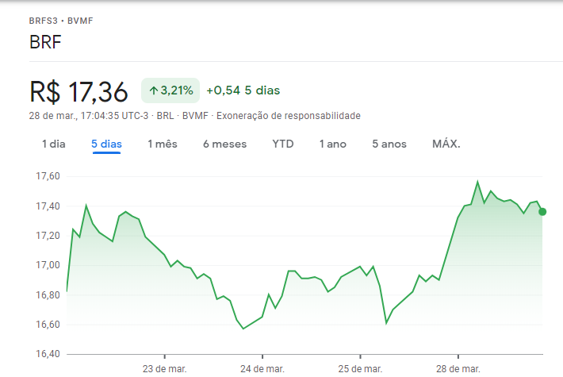Click the up arrow icon in gain badge
The image size is (563, 377).
tap(154, 90)
